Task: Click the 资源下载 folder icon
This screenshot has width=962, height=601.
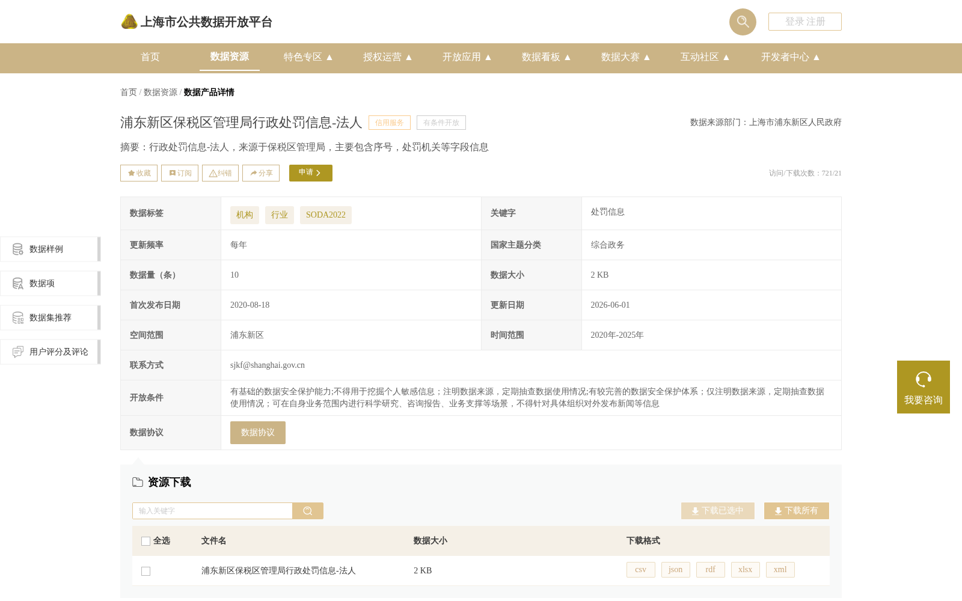Action: pyautogui.click(x=138, y=482)
